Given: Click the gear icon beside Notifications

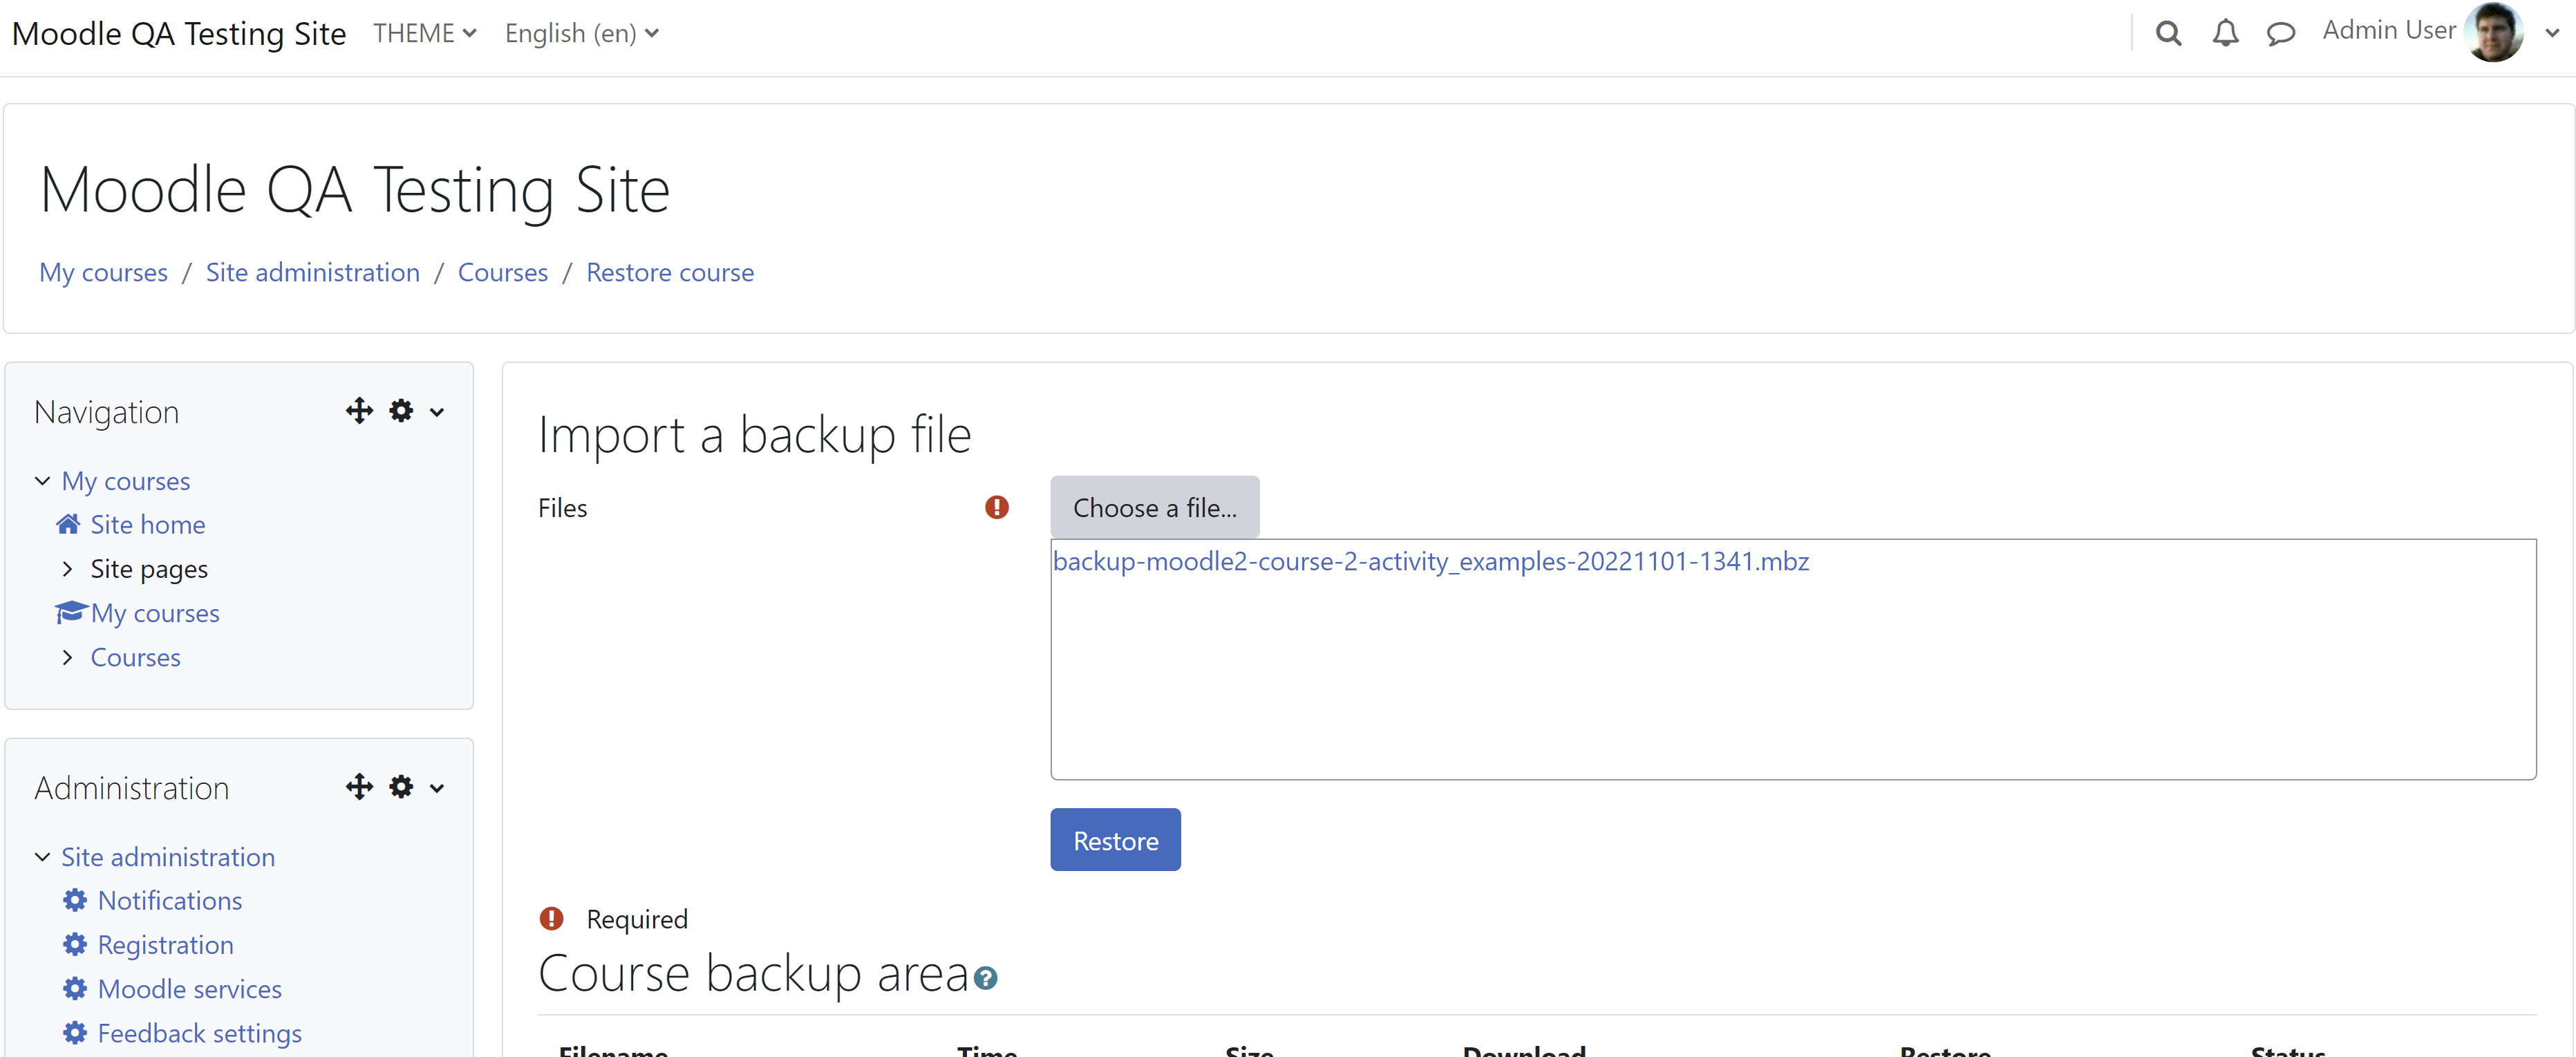Looking at the screenshot, I should [x=75, y=900].
